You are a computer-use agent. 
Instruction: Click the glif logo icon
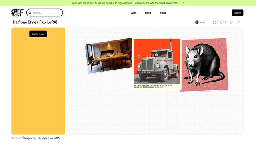coord(17,12)
